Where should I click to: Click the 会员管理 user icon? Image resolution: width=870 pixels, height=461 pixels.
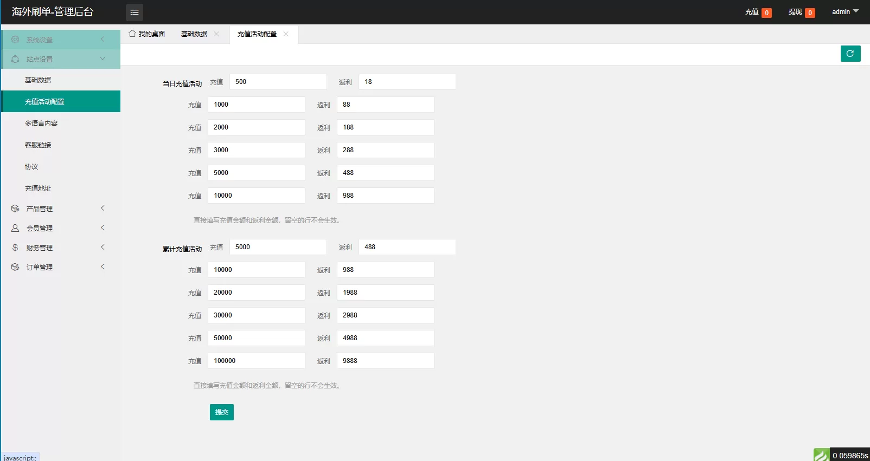[x=15, y=228]
